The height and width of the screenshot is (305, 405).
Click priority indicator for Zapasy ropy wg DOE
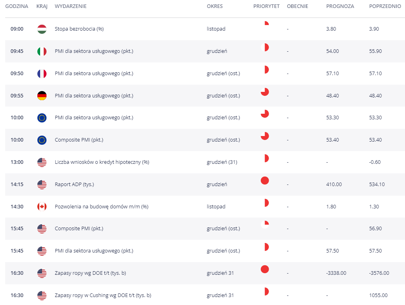265,269
